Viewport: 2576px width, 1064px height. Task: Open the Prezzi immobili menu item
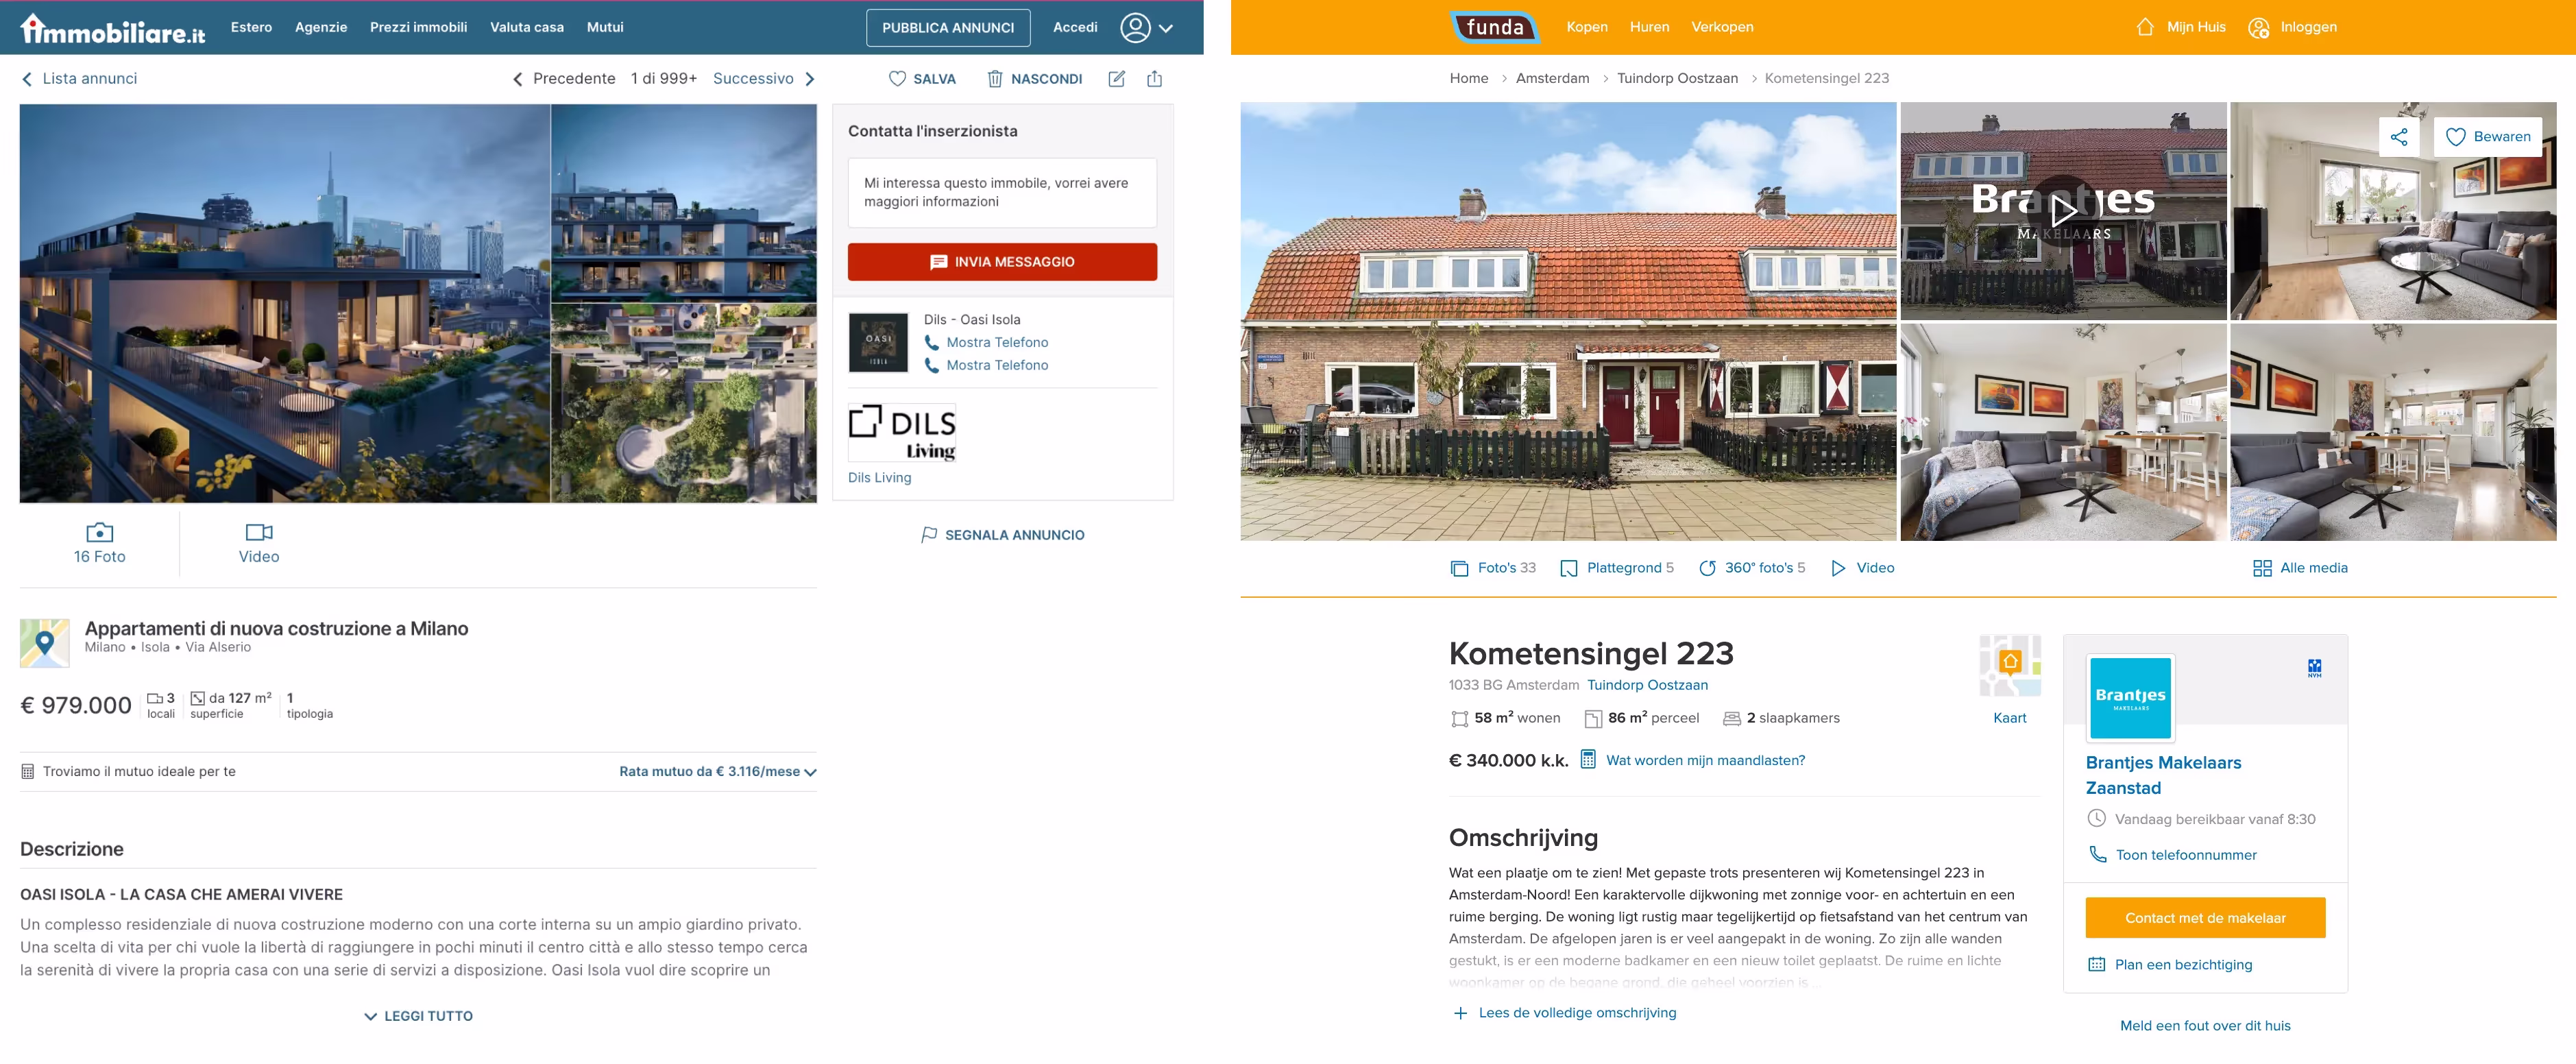coord(418,27)
